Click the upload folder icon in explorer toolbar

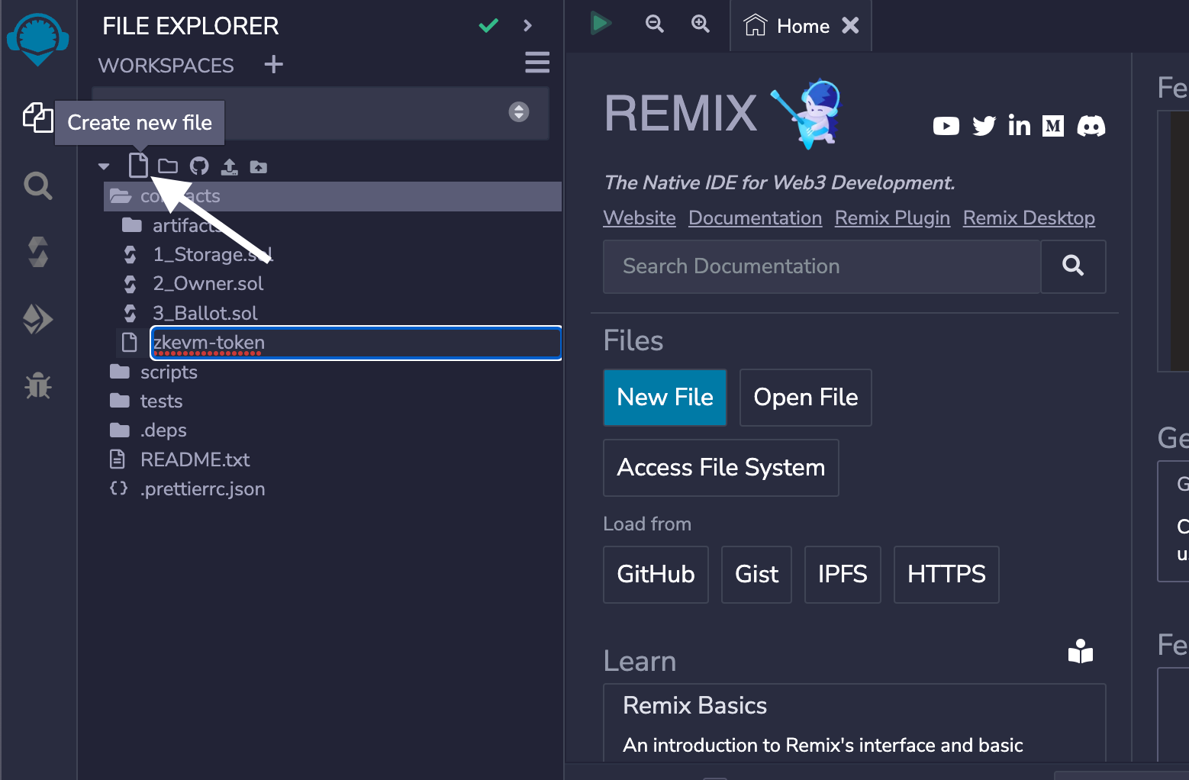click(259, 166)
